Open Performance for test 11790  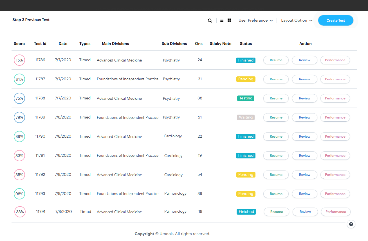[335, 137]
